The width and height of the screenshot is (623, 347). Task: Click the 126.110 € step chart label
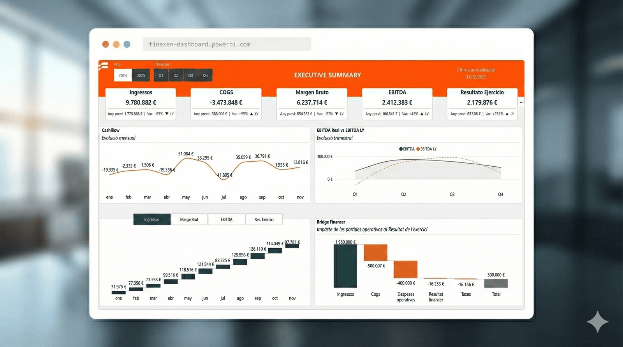[257, 249]
